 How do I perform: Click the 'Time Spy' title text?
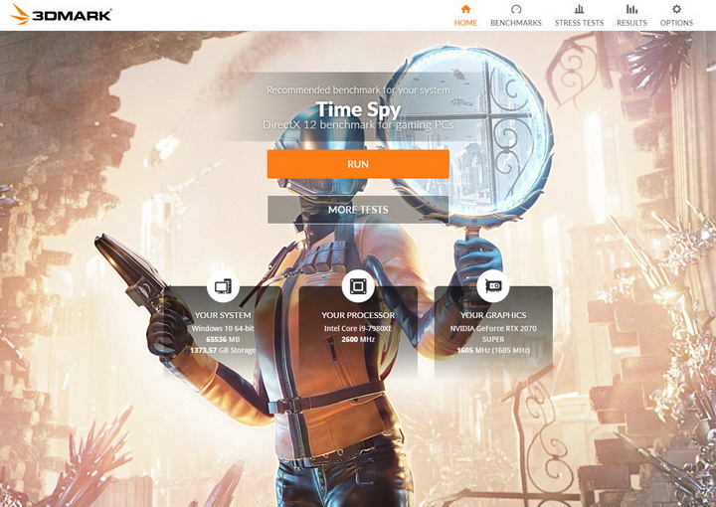[x=358, y=109]
